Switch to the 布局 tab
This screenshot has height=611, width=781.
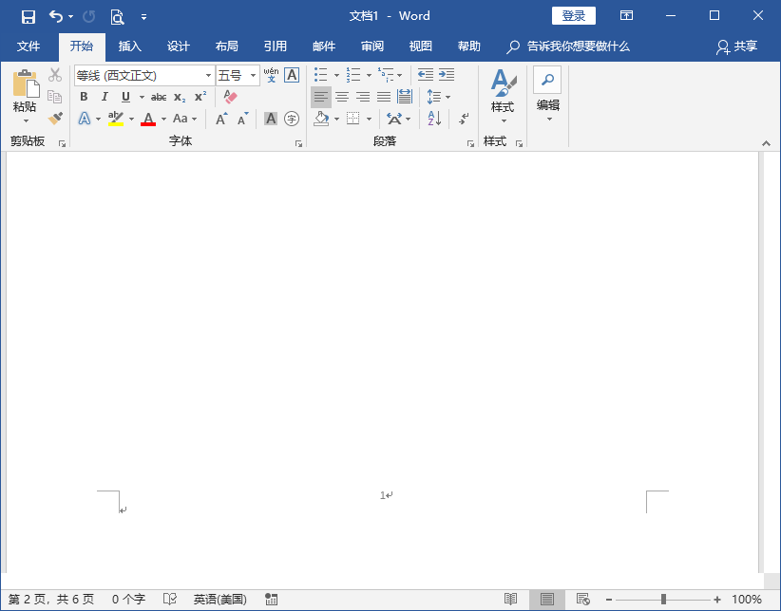click(226, 46)
